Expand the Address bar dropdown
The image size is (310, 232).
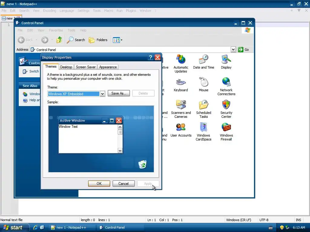click(233, 50)
